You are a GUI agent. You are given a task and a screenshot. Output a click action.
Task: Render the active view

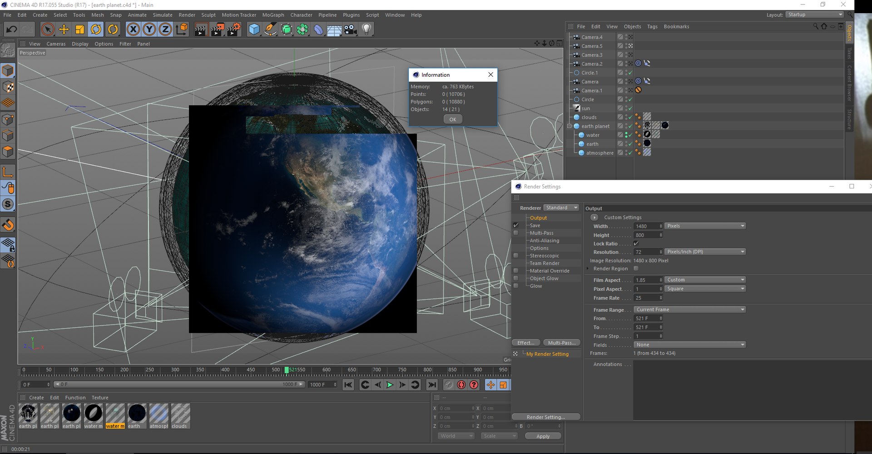pyautogui.click(x=200, y=30)
